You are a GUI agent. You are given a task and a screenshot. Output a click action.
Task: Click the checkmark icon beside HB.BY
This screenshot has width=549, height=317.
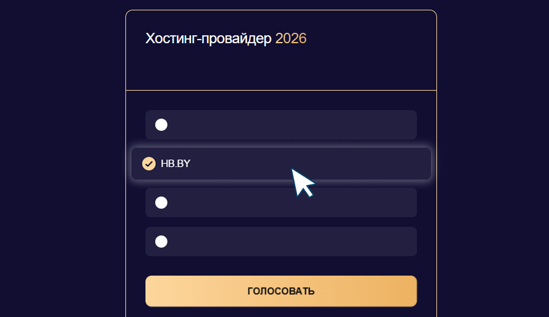pyautogui.click(x=149, y=164)
